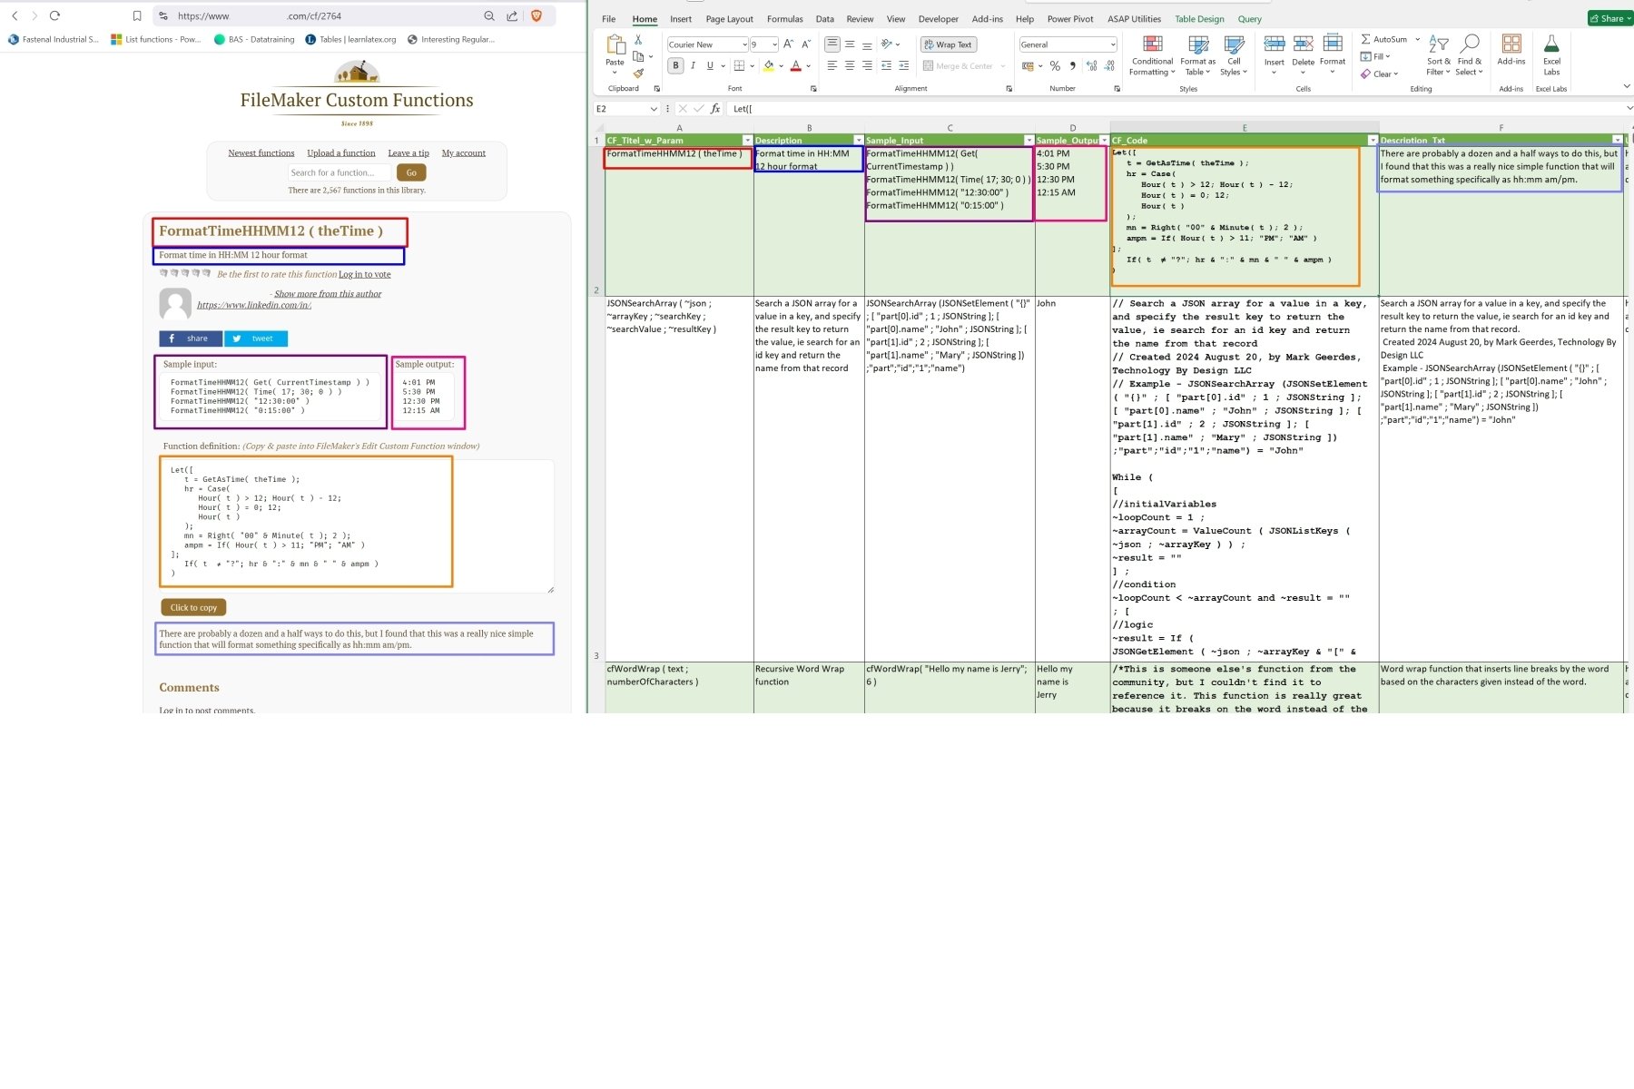
Task: Open the Table Design tab
Action: coord(1199,19)
